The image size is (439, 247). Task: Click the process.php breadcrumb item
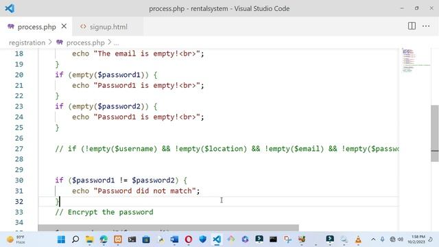85,43
